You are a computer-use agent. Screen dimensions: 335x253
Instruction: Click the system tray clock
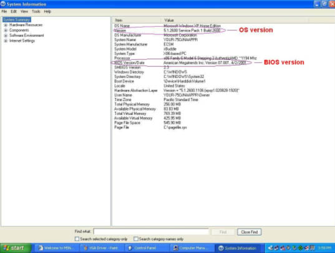pyautogui.click(x=325, y=248)
